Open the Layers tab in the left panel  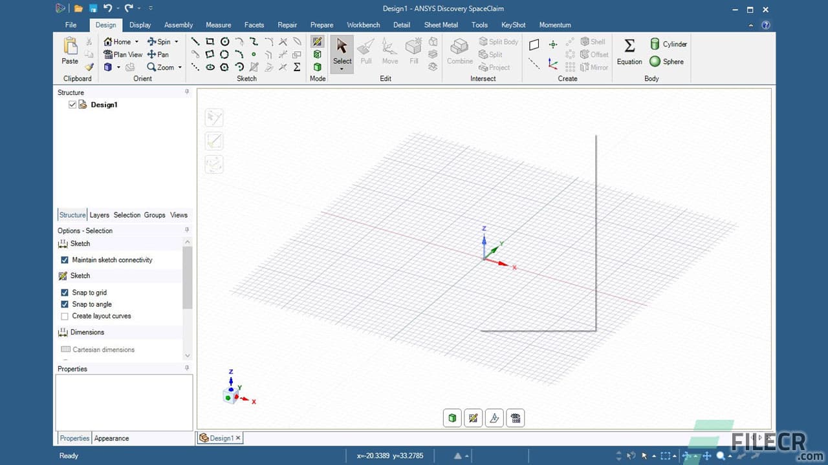(x=99, y=214)
